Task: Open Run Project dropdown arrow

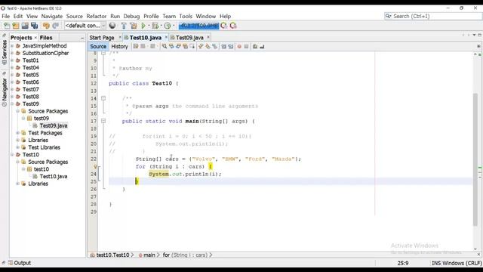Action: pyautogui.click(x=149, y=26)
